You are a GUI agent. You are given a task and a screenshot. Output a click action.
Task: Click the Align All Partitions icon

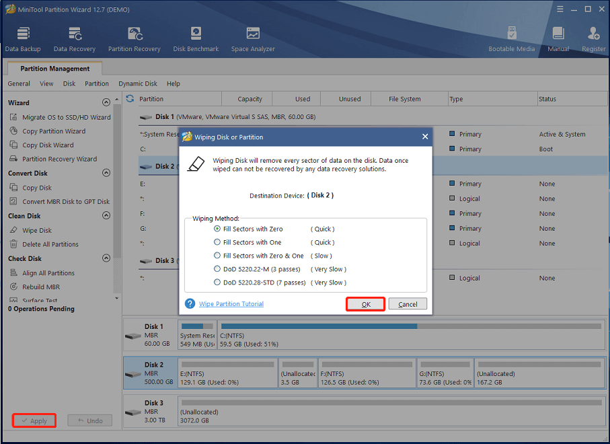tap(13, 272)
